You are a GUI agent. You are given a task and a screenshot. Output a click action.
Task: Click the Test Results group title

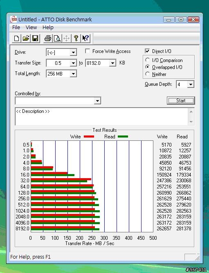(105, 130)
